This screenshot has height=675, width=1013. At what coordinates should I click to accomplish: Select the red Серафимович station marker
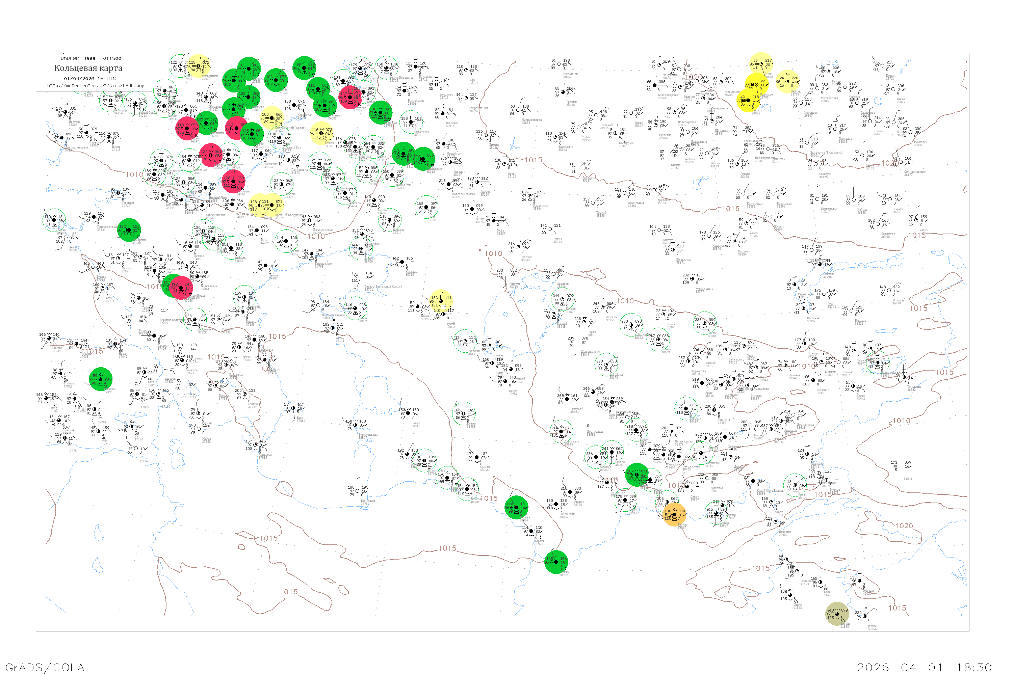point(211,155)
